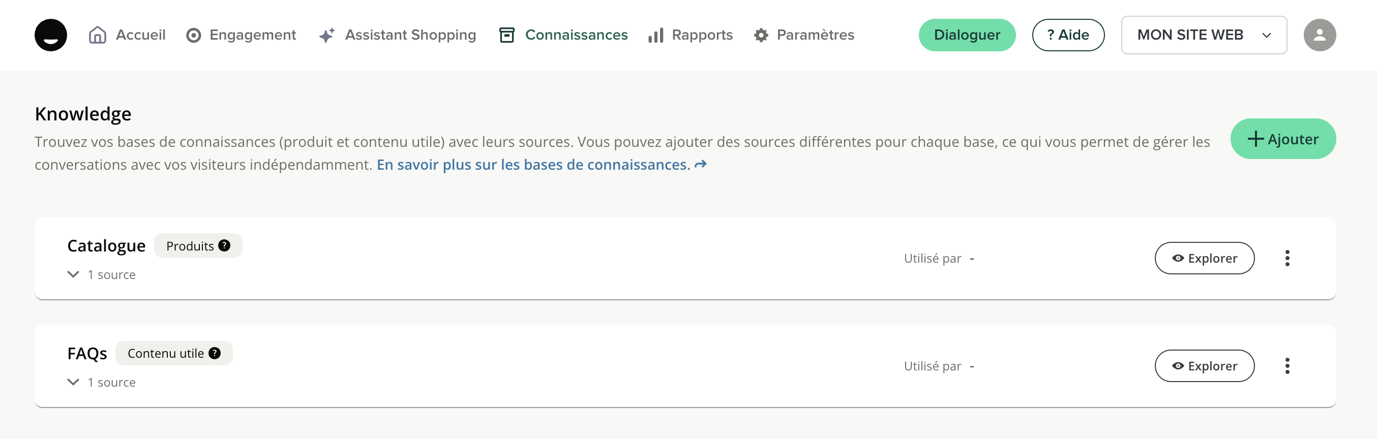Click the Paramètres gear icon
This screenshot has width=1377, height=439.
pos(761,35)
